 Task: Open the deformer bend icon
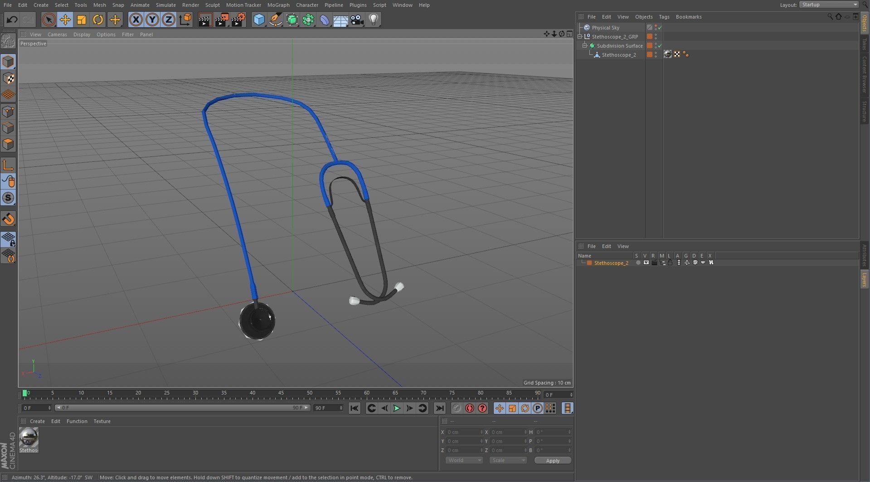[x=324, y=19]
